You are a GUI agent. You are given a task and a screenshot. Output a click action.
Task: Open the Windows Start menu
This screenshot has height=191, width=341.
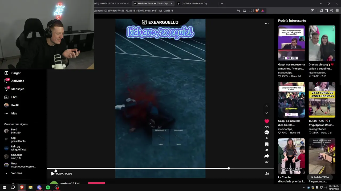4,188
